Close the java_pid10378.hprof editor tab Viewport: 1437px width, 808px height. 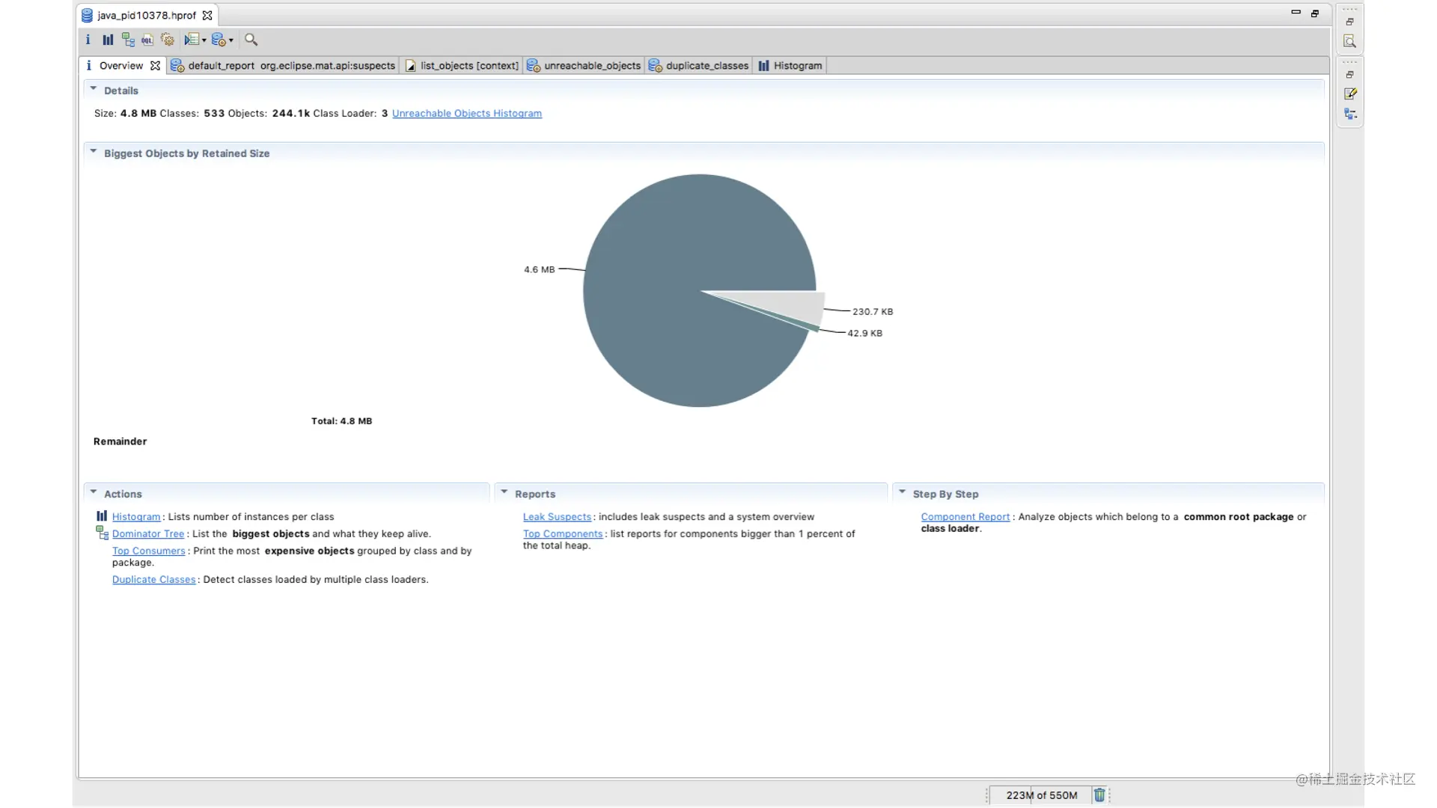coord(207,15)
